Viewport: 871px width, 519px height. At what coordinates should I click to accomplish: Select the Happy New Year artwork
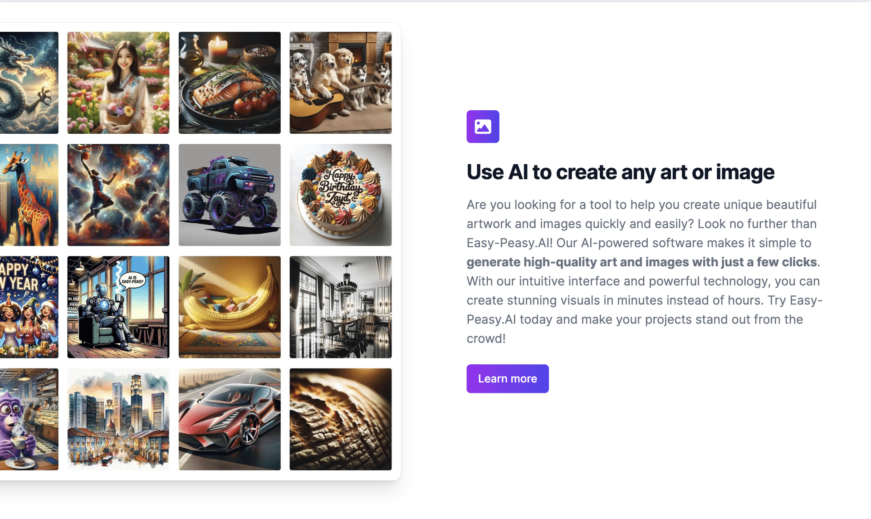29,307
